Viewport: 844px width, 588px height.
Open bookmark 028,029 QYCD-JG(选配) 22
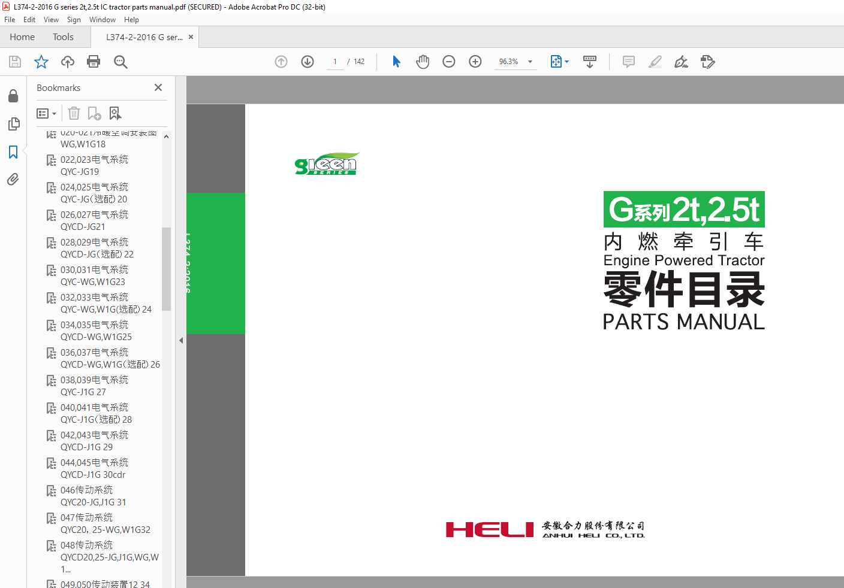(97, 248)
